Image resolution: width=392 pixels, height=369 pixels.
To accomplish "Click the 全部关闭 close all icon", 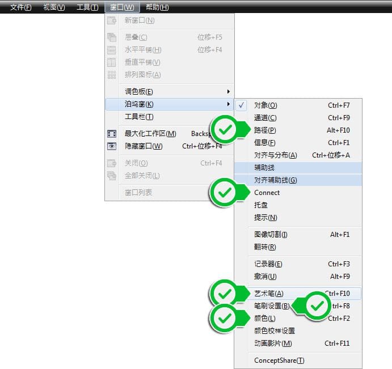I will click(112, 176).
